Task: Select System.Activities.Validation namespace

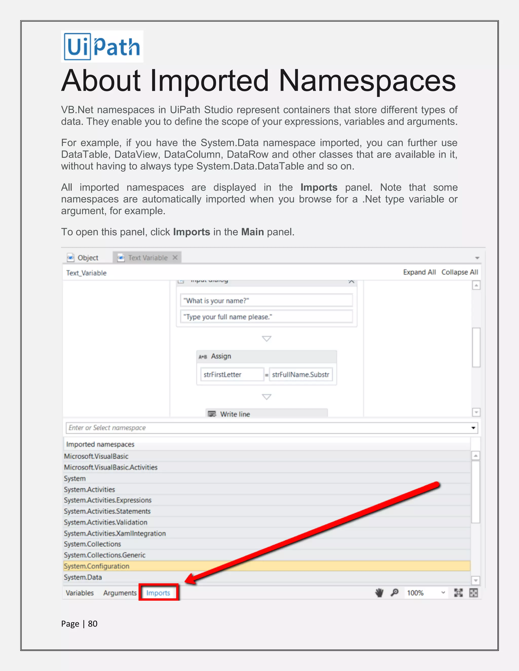Action: tap(267, 522)
